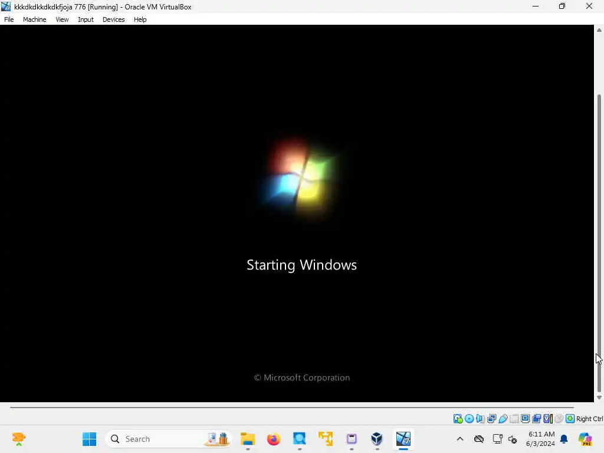Screen dimensions: 604x453
Task: Open the blue magnifier app on taskbar
Action: tap(299, 439)
